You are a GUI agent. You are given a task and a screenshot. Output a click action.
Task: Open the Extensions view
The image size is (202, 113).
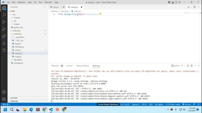point(4,36)
